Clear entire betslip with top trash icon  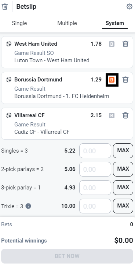click(x=5, y=7)
